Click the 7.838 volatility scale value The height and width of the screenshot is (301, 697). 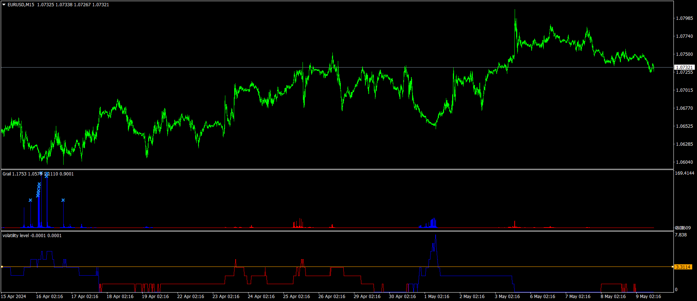click(x=681, y=235)
